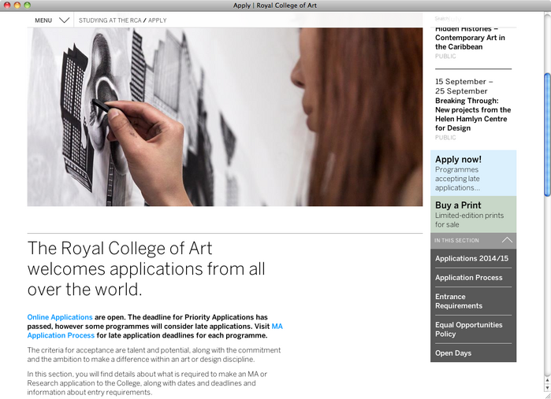
Task: Click the 'Limited-edition prints for sale' text
Action: (469, 220)
